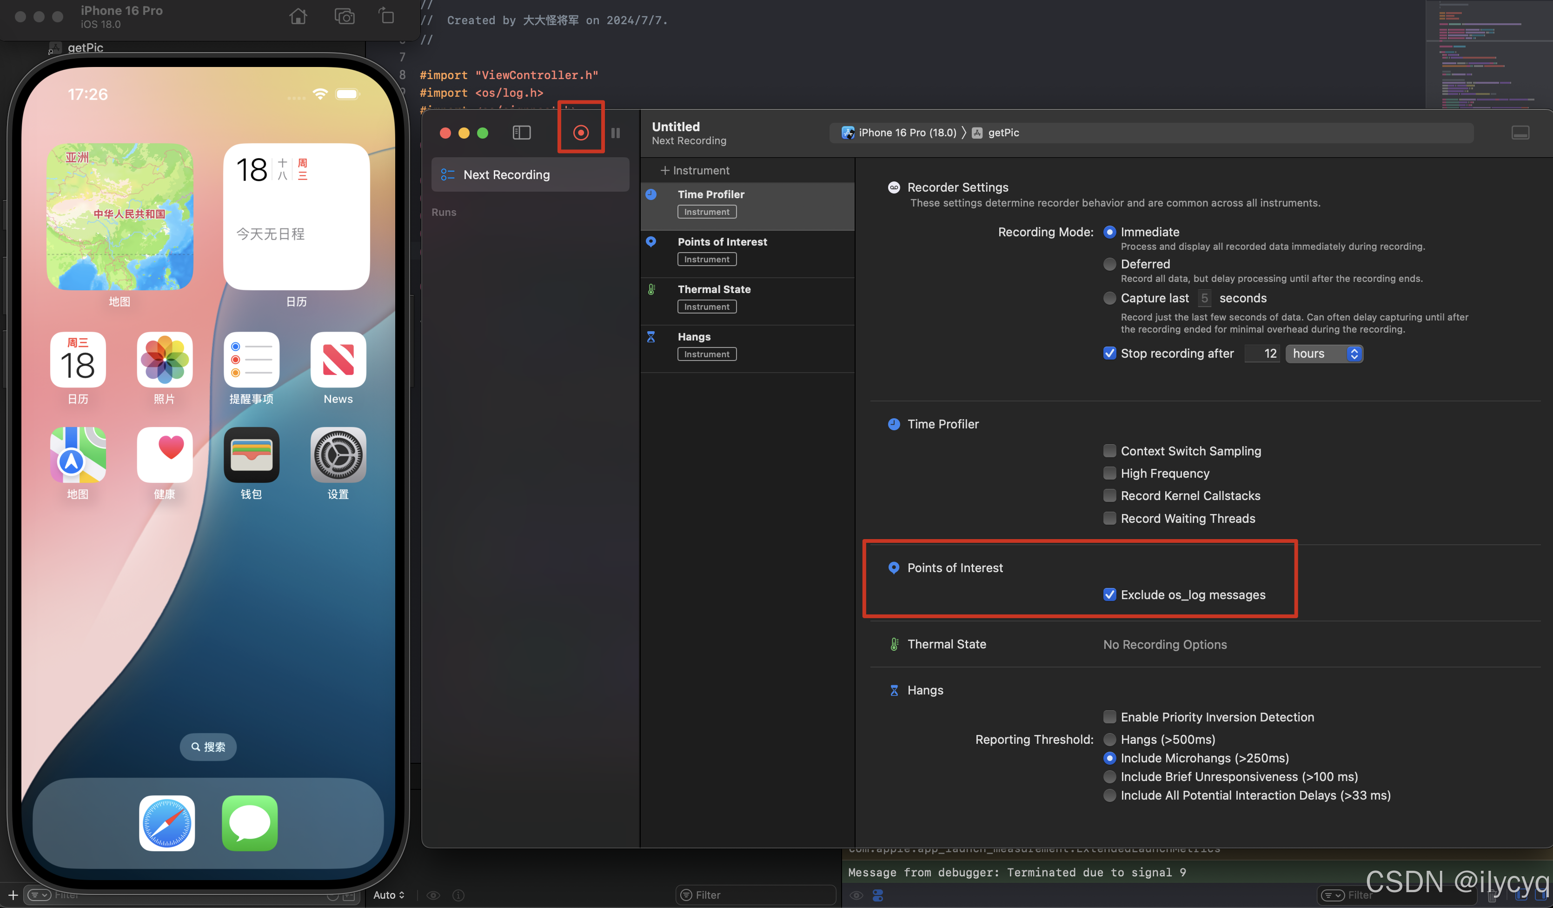Take a Simulator screenshot with camera icon

point(344,17)
